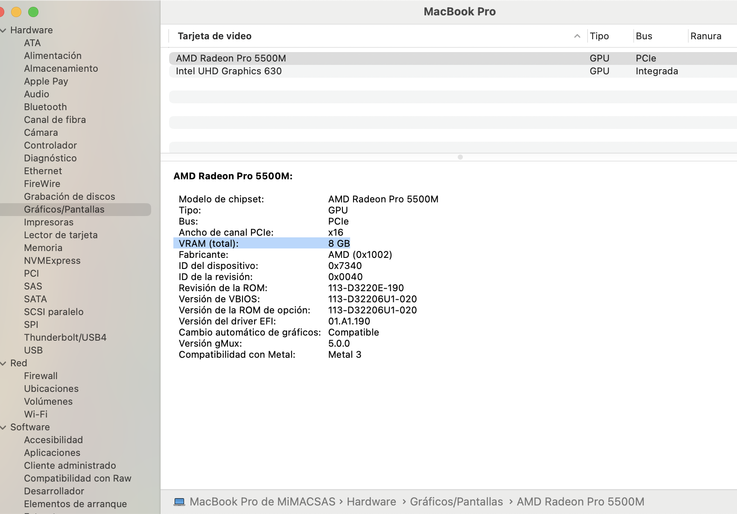
Task: Select Almacenamiento in the sidebar
Action: coord(61,69)
